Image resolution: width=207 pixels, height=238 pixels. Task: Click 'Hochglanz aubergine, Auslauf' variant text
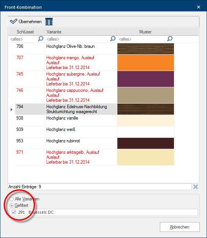click(x=73, y=74)
